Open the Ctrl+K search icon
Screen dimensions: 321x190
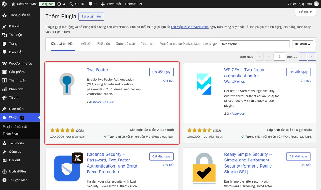click(71, 4)
